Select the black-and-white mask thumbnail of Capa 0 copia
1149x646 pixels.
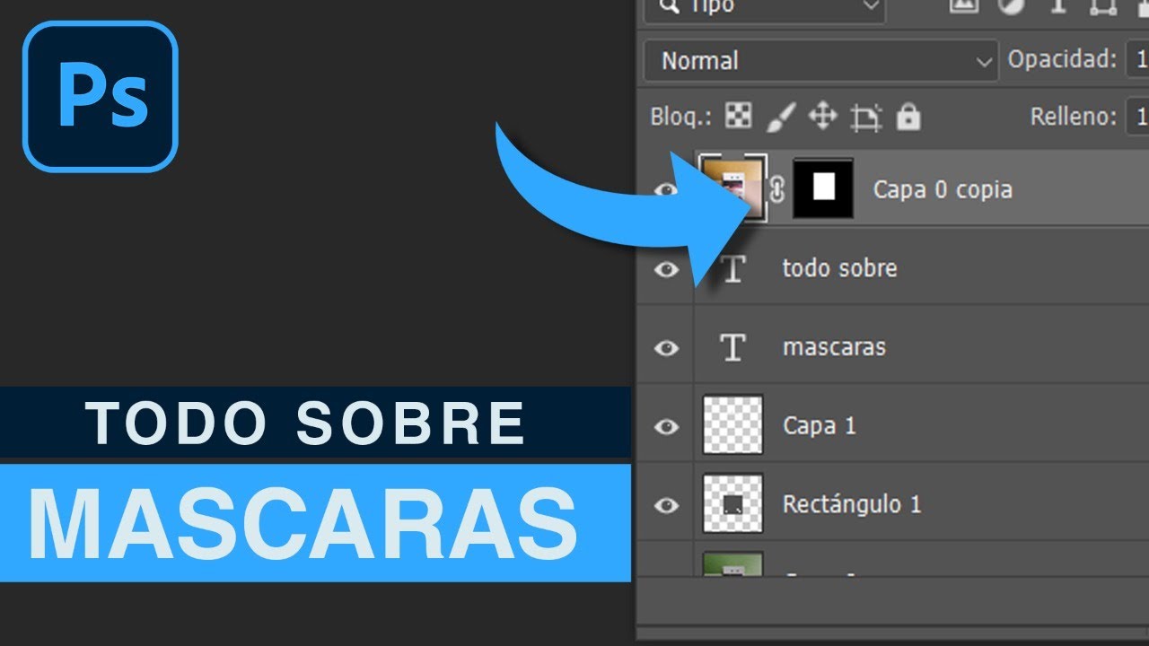click(823, 188)
